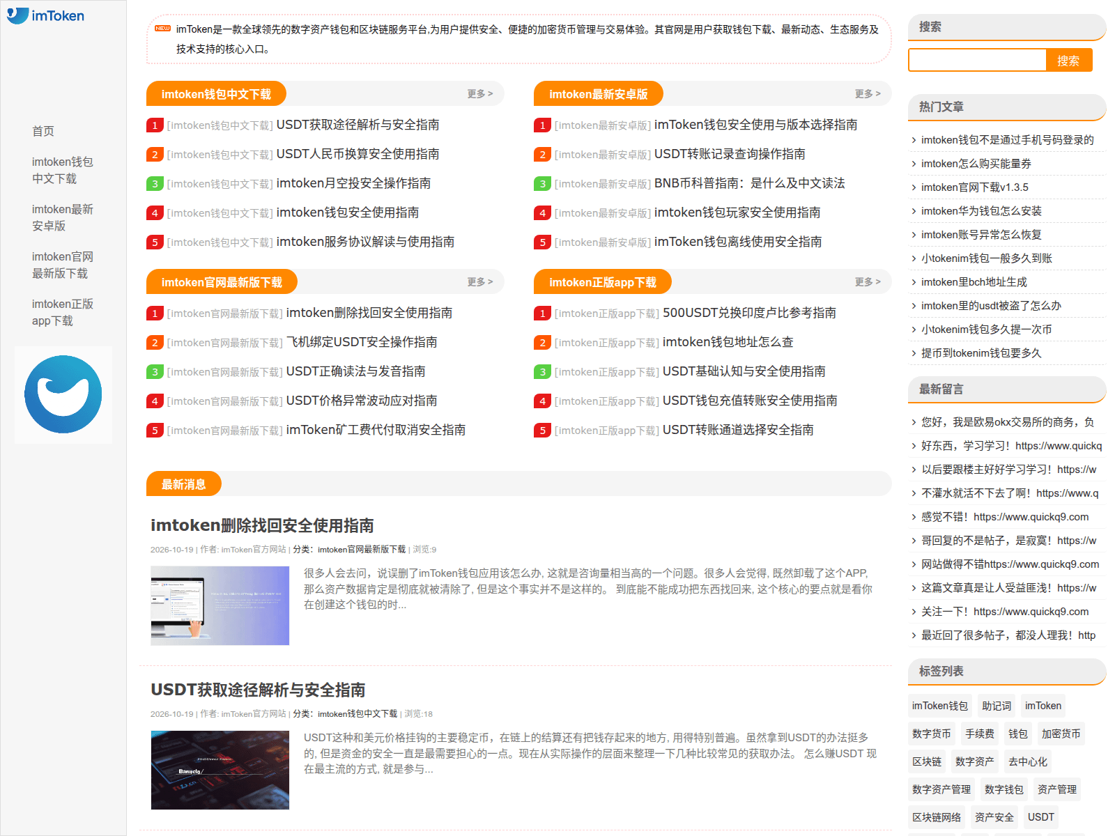Open hot article imtoken华为钱包怎么安装

(x=981, y=211)
